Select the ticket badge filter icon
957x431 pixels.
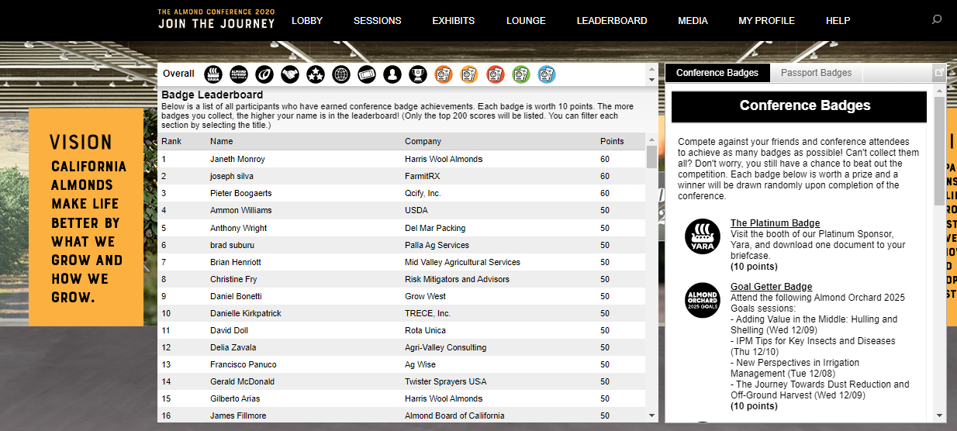tap(367, 74)
